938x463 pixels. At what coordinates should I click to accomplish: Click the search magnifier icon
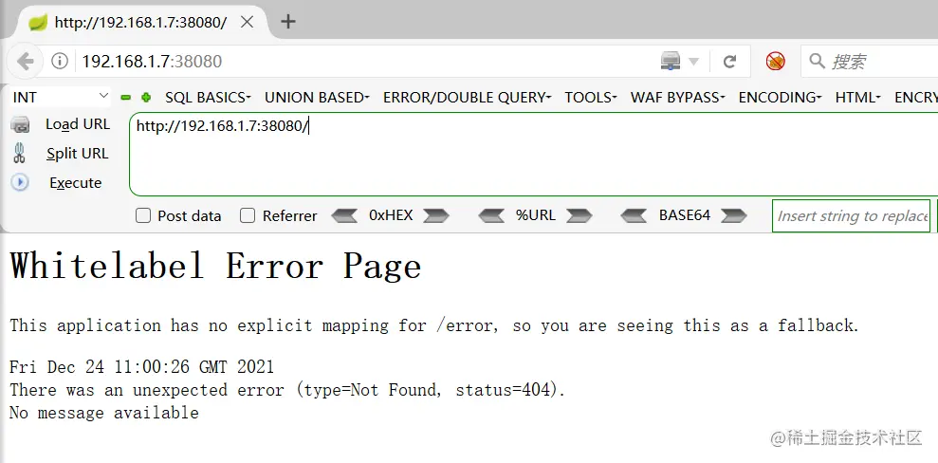pos(817,61)
